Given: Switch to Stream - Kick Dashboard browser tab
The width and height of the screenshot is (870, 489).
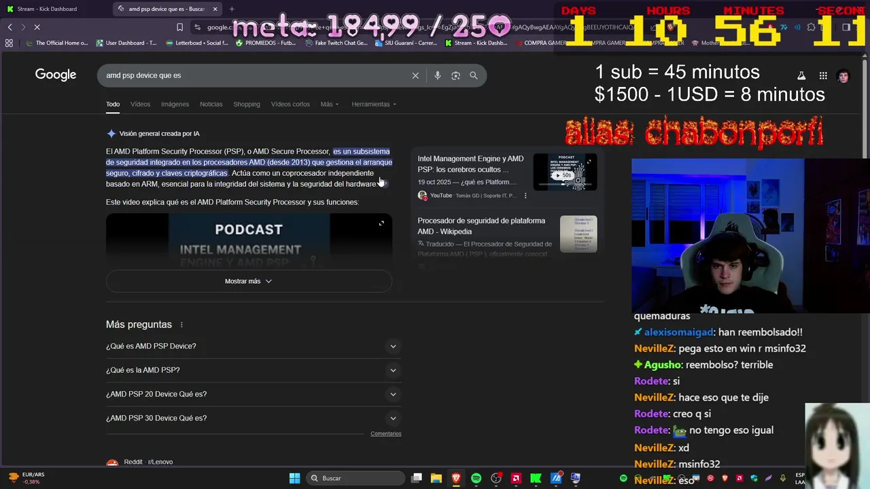Looking at the screenshot, I should pos(54,9).
